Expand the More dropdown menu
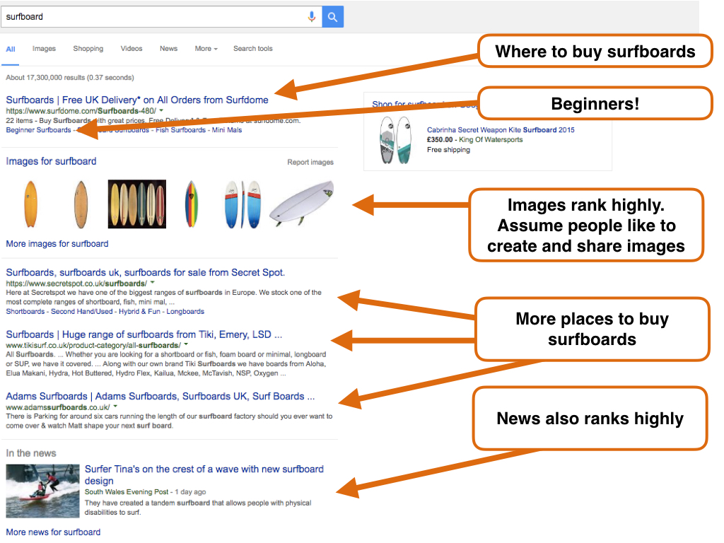 [206, 49]
